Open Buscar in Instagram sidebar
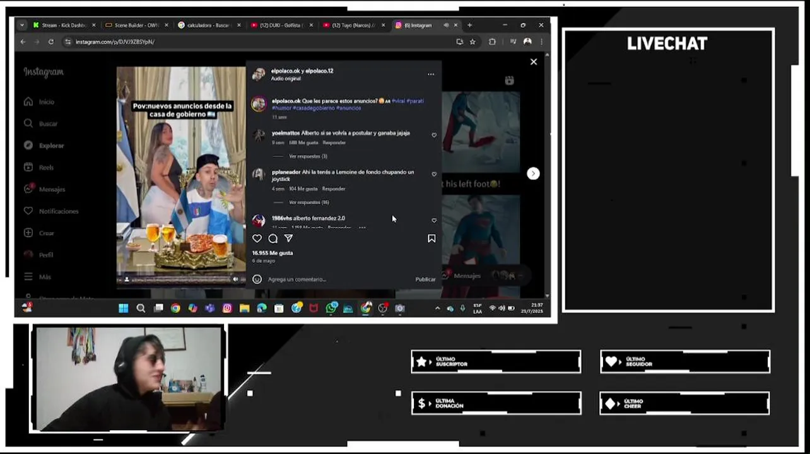The image size is (810, 454). point(41,124)
